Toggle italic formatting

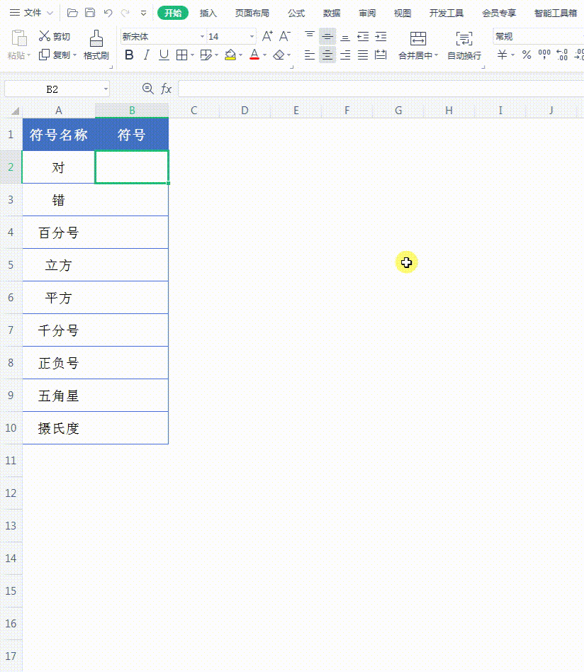click(x=147, y=55)
